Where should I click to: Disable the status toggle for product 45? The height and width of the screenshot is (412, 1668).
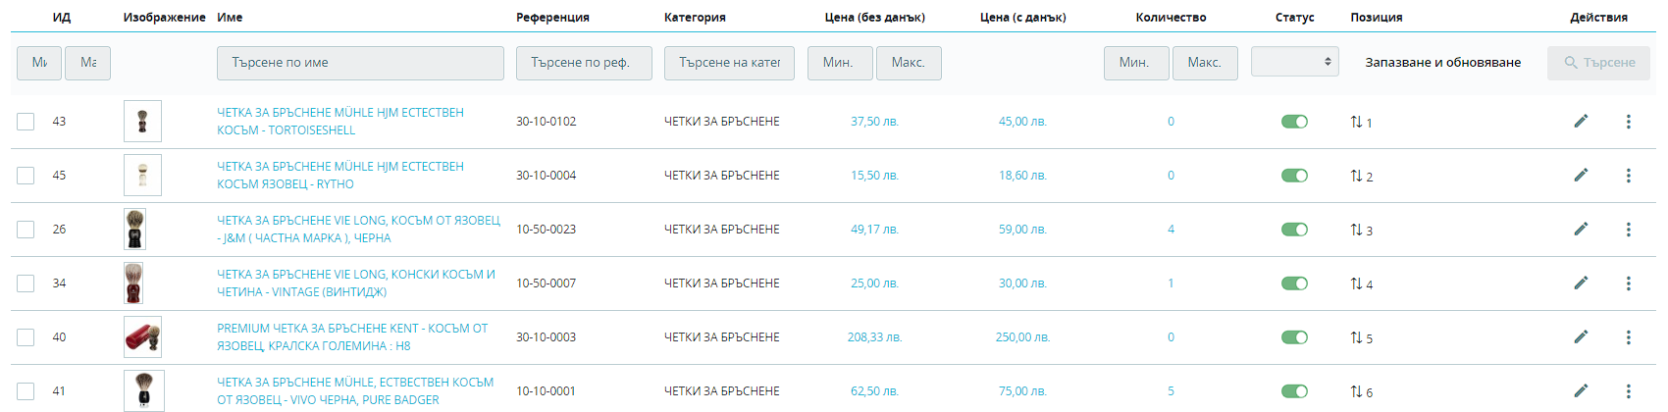[1294, 176]
